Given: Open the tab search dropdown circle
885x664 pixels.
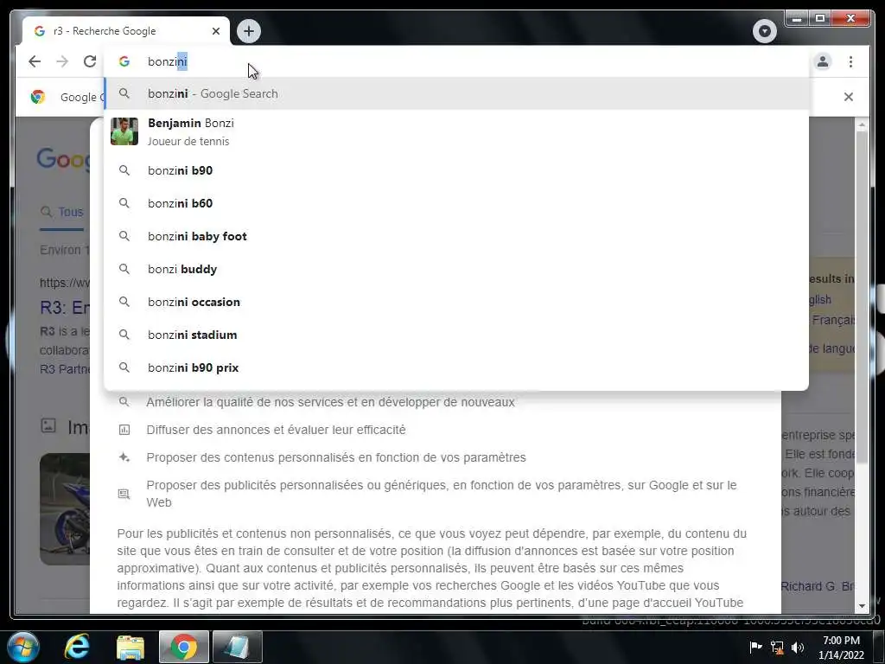Looking at the screenshot, I should click(764, 31).
